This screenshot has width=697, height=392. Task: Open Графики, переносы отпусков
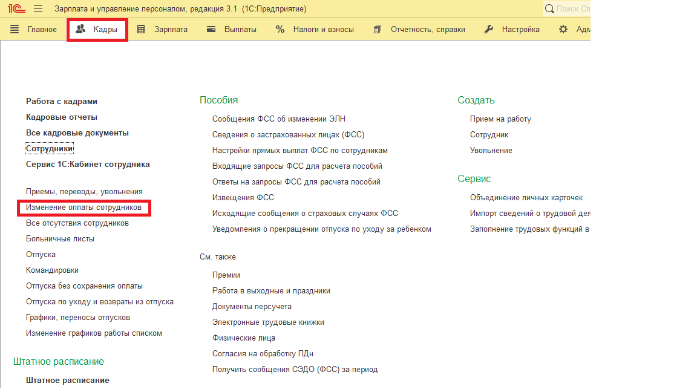coord(78,318)
